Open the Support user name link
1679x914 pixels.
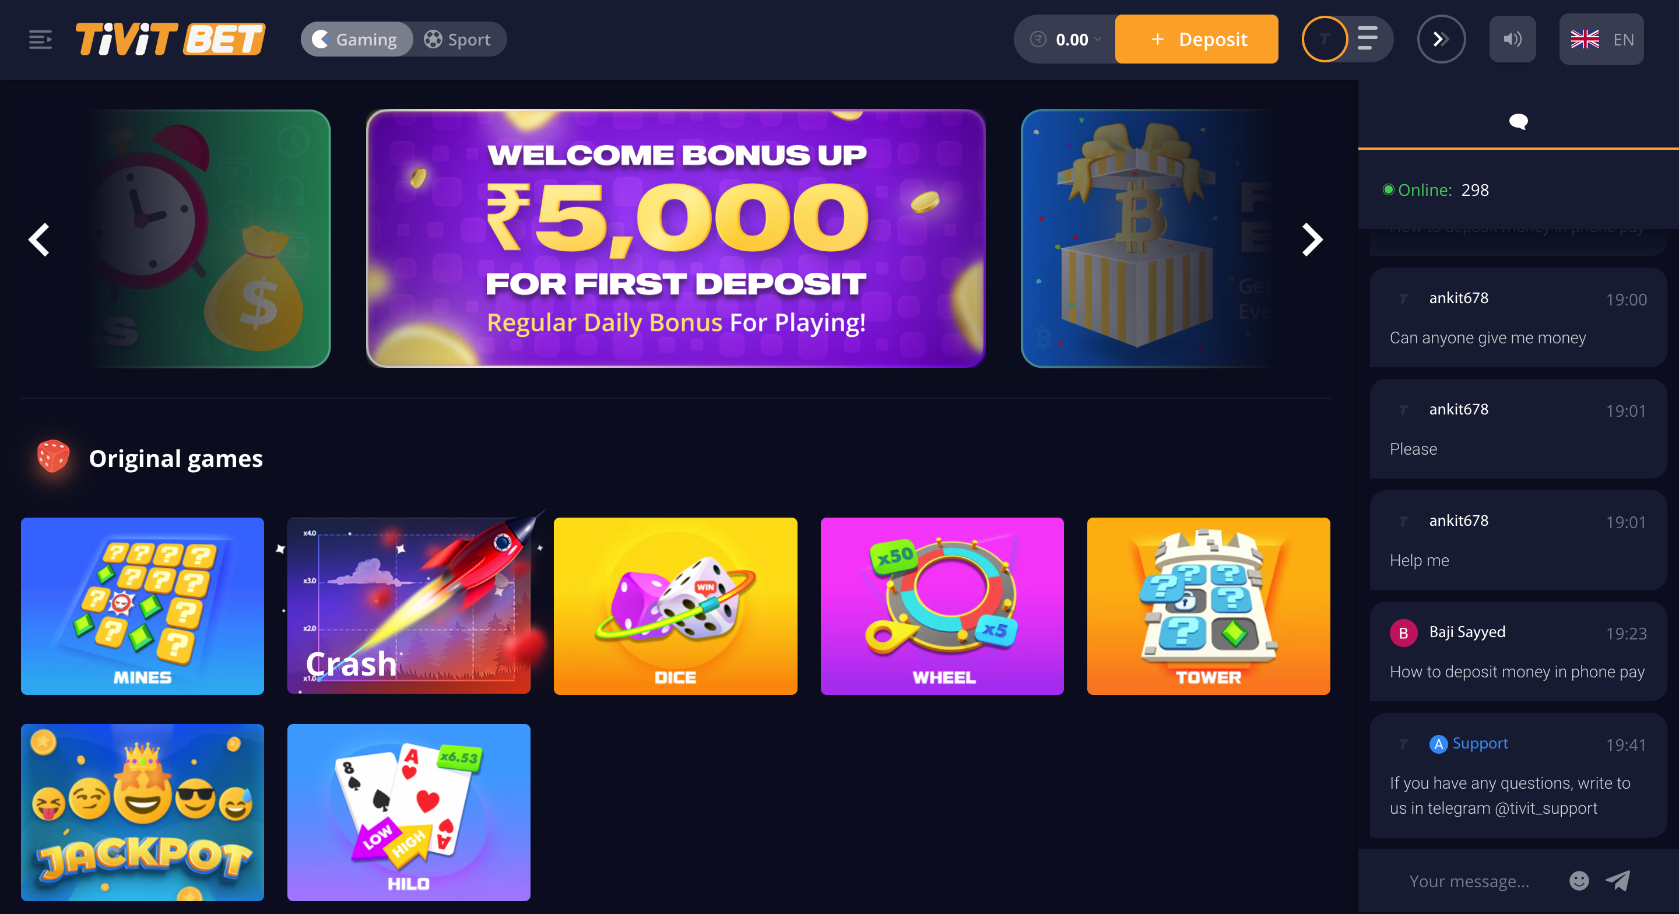[1480, 743]
